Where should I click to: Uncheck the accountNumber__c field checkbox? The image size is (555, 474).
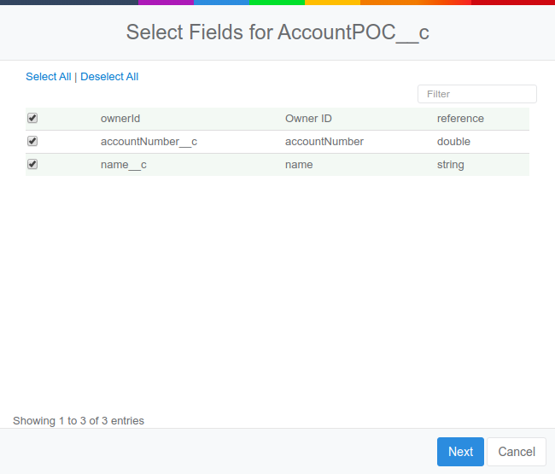[x=32, y=141]
